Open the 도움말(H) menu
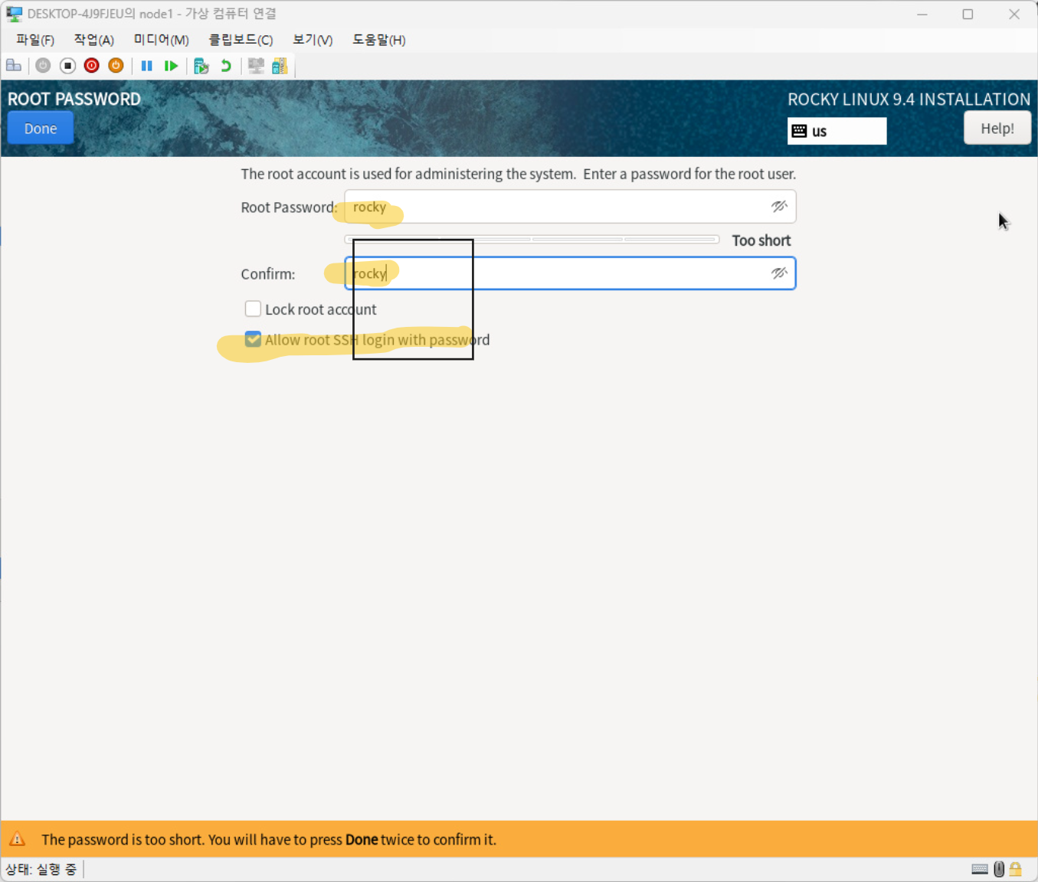Image resolution: width=1038 pixels, height=882 pixels. pos(379,40)
